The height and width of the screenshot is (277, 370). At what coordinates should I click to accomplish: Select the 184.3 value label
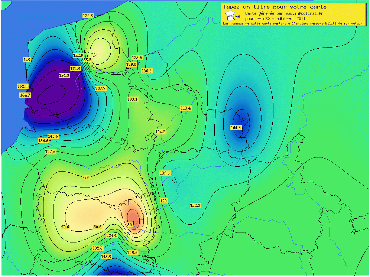pos(64,75)
